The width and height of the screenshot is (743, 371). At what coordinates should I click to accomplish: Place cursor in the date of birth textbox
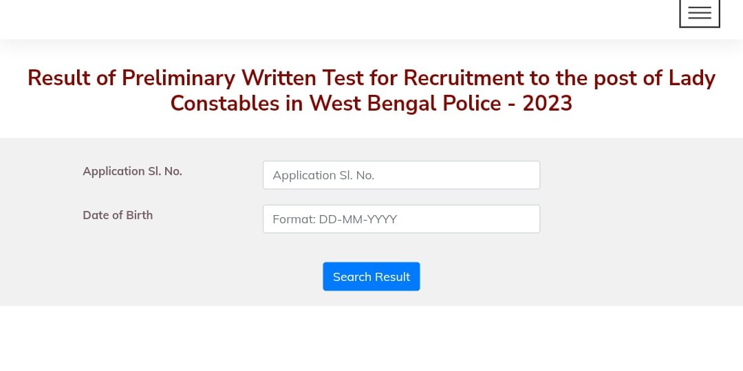(401, 219)
